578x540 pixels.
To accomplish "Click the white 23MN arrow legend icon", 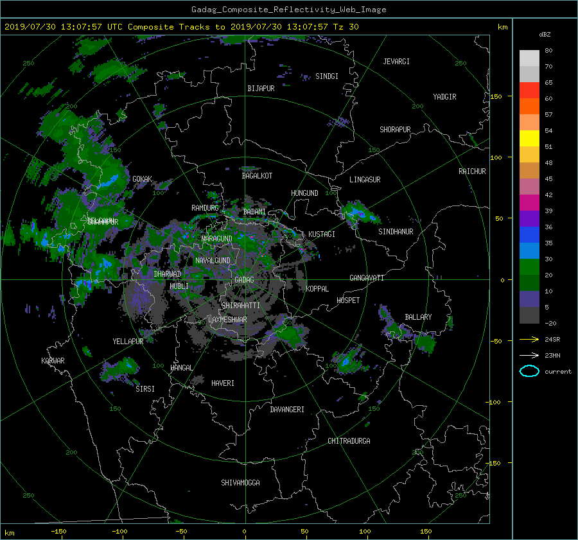I will point(529,355).
